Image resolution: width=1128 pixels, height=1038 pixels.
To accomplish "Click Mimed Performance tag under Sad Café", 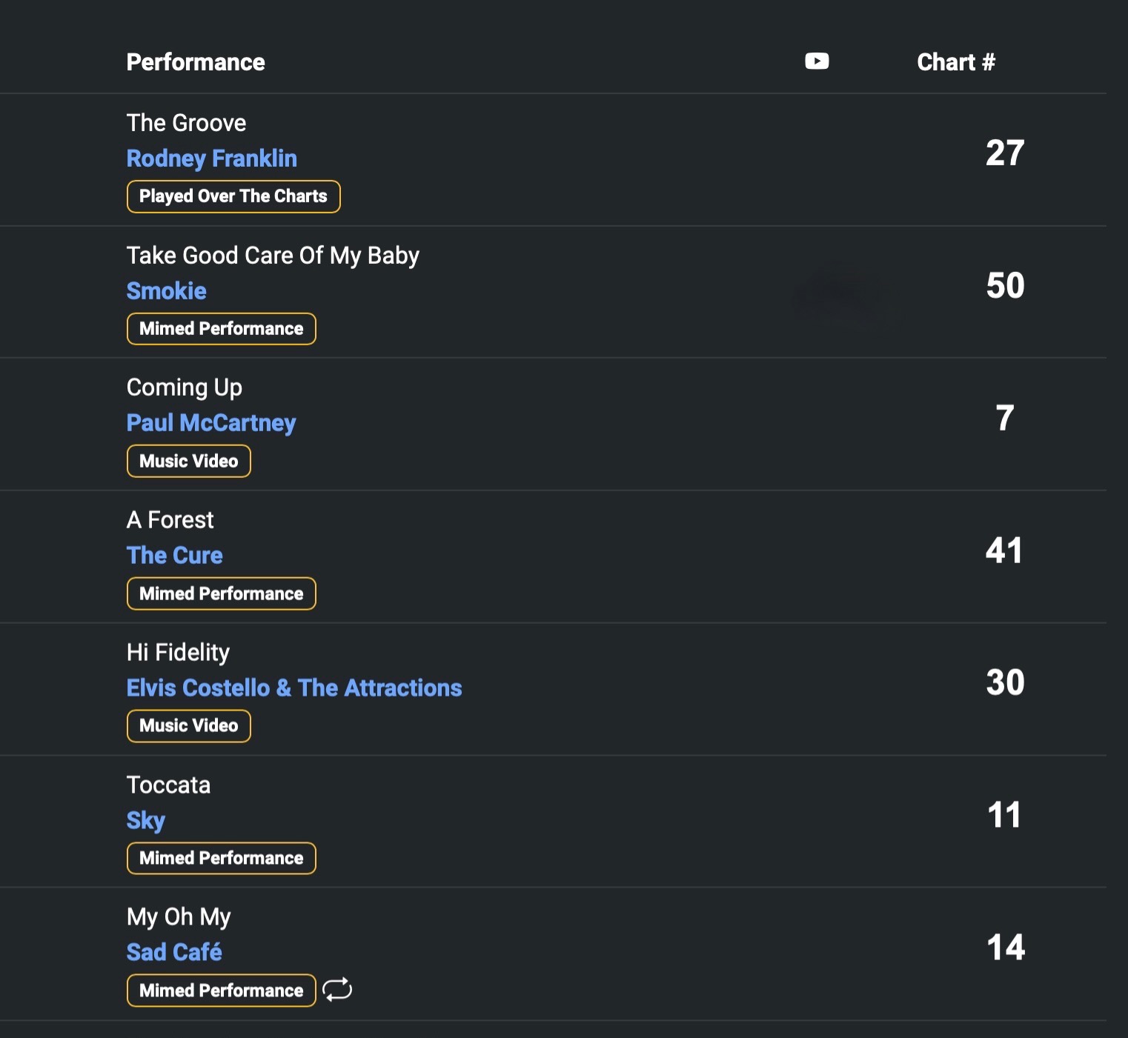I will (221, 991).
